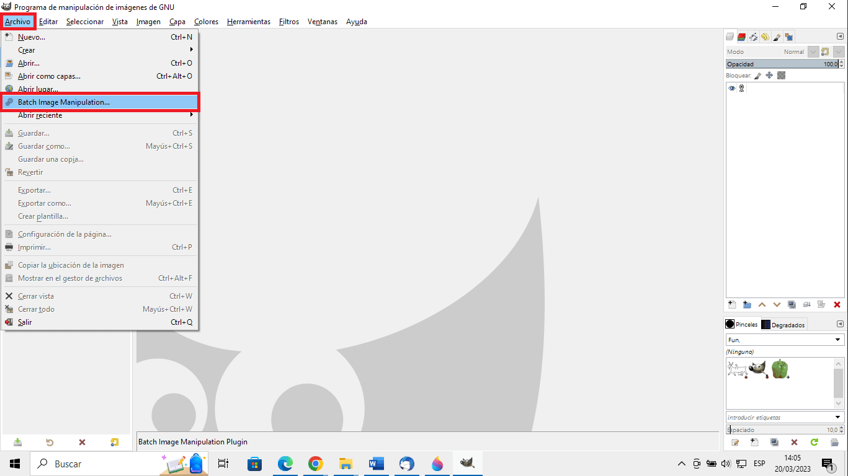Open the layers dock configuration menu arrow
Image resolution: width=848 pixels, height=476 pixels.
click(840, 37)
